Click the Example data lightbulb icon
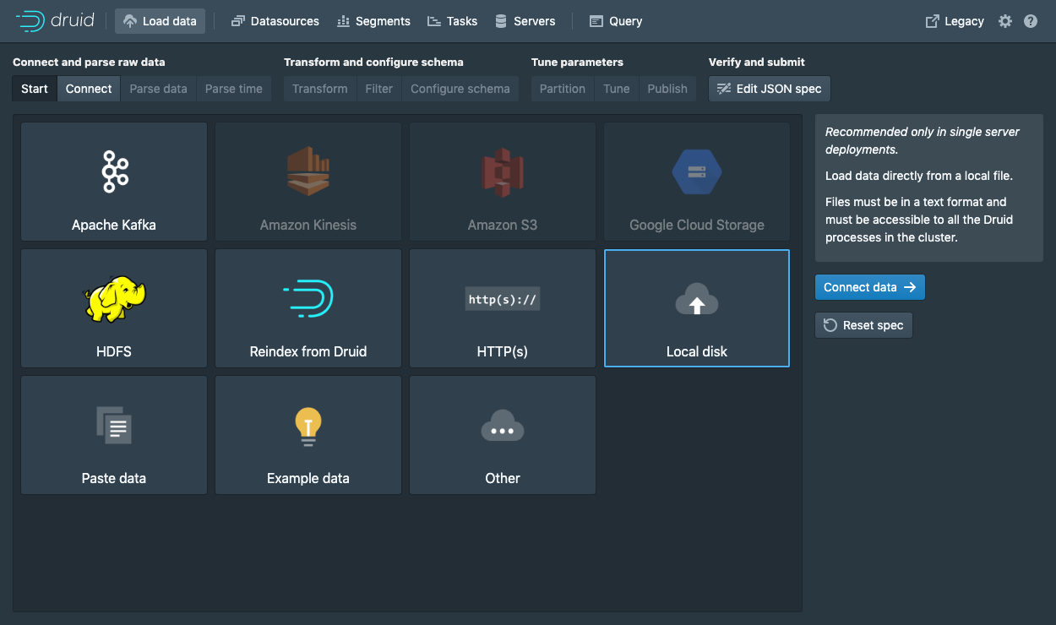The width and height of the screenshot is (1056, 625). coord(308,426)
